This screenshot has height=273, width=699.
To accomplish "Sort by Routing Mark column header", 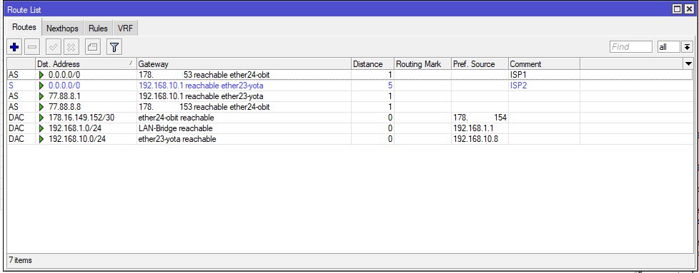I will click(x=422, y=64).
